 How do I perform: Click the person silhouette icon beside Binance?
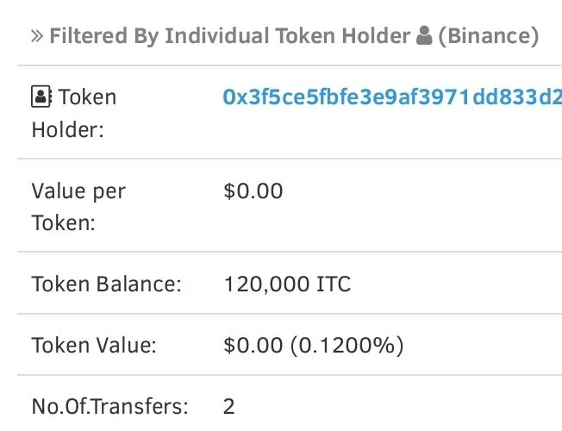pyautogui.click(x=424, y=35)
